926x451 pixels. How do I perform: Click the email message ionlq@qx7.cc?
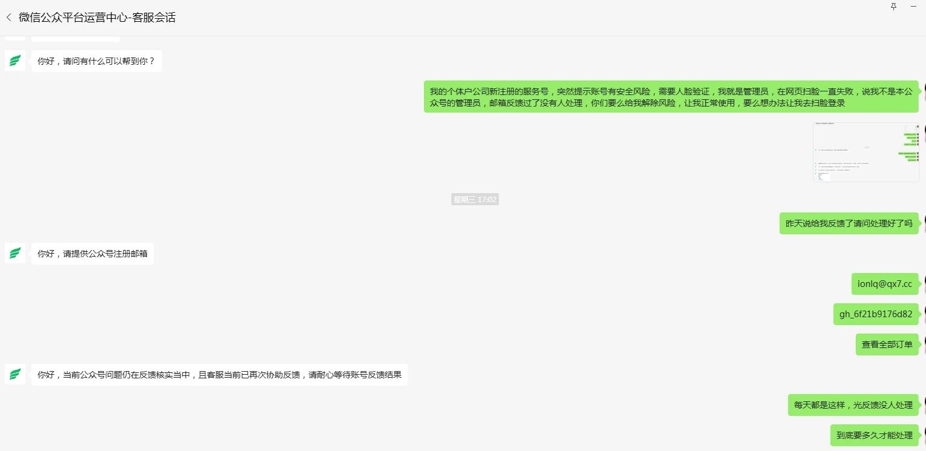[885, 283]
